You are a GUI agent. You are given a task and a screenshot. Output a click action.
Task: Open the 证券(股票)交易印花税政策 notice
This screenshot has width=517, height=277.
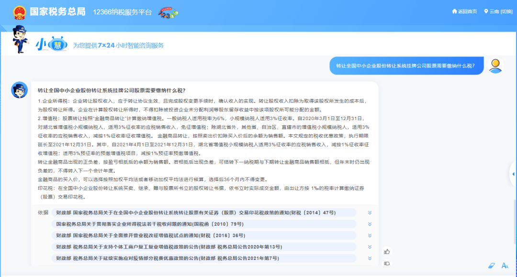[x=204, y=213]
